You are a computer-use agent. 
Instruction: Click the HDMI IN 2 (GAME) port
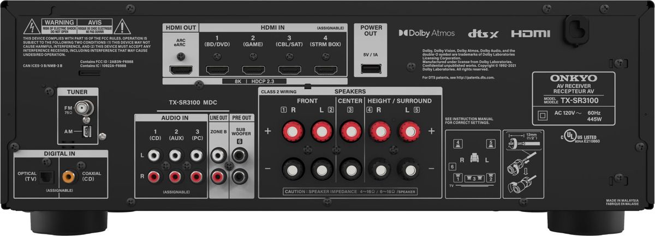pyautogui.click(x=253, y=70)
